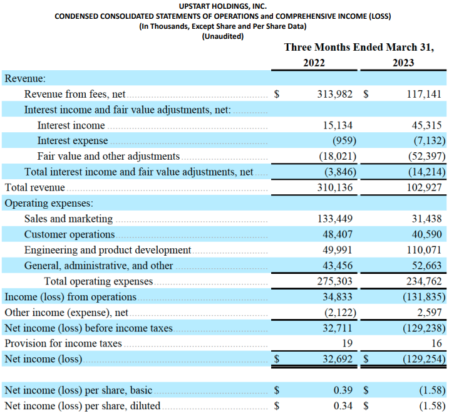The height and width of the screenshot is (413, 449).
Task: Select tax provision value 16
Action: click(x=436, y=343)
